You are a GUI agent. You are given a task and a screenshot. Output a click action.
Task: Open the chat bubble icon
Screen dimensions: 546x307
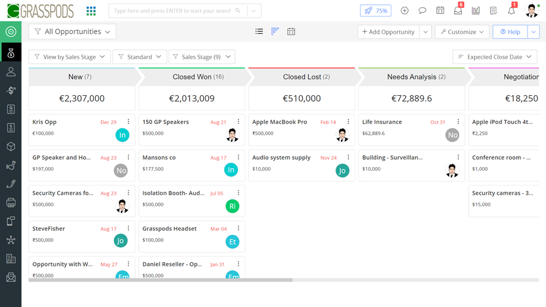[x=422, y=11]
